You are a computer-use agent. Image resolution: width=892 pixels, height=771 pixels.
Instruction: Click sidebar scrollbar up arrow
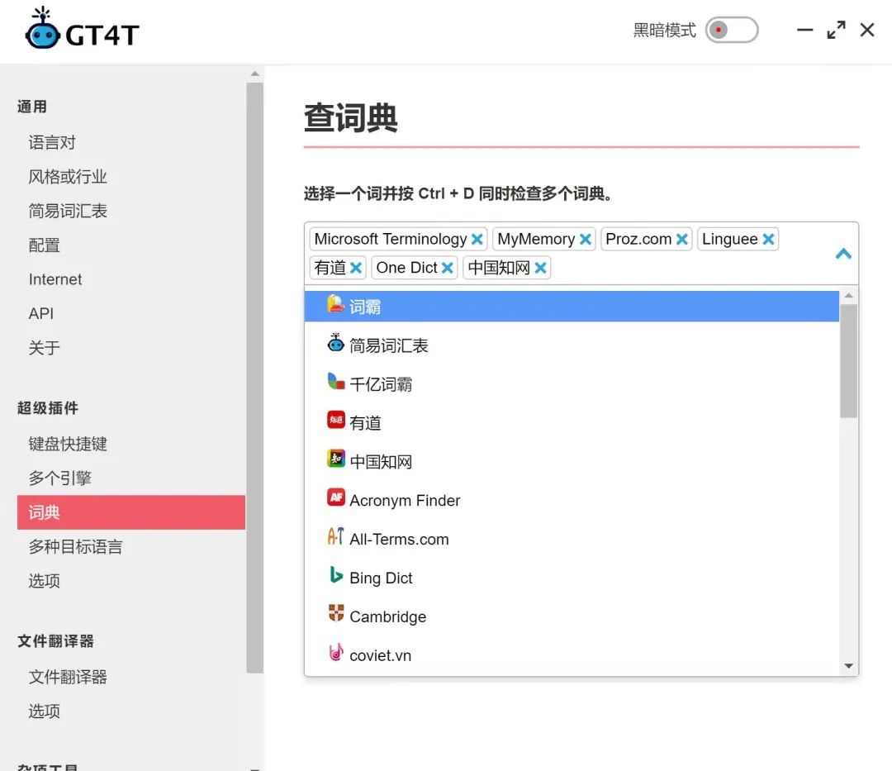[255, 74]
